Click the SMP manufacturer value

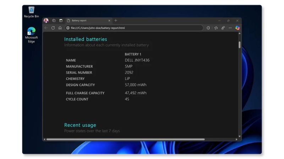[x=129, y=66]
